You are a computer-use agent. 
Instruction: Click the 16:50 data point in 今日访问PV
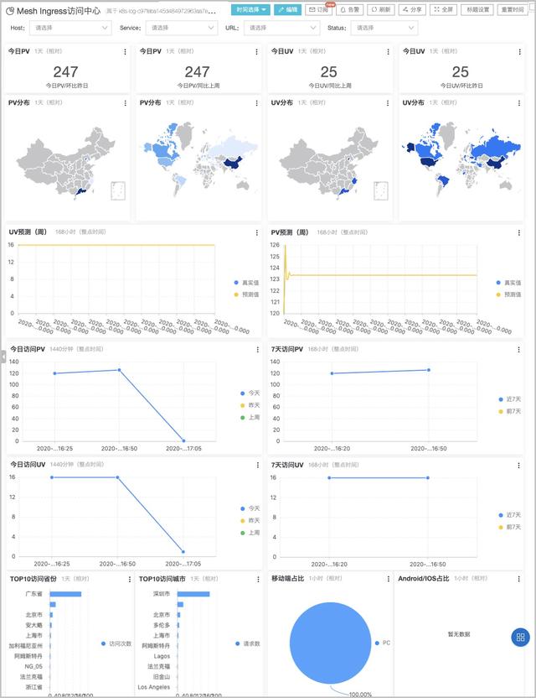tap(119, 370)
